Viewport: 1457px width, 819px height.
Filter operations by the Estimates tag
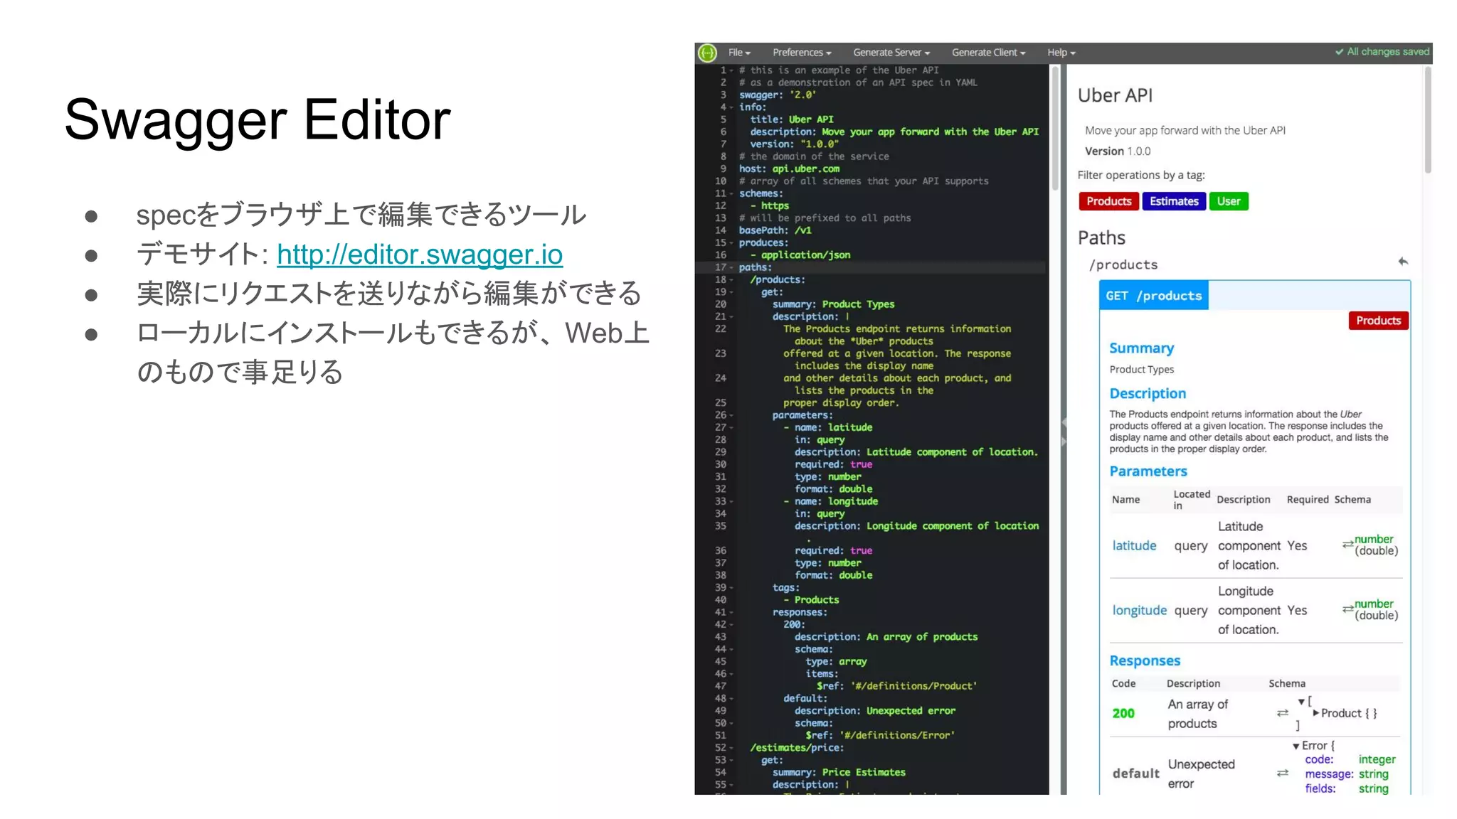click(1174, 201)
